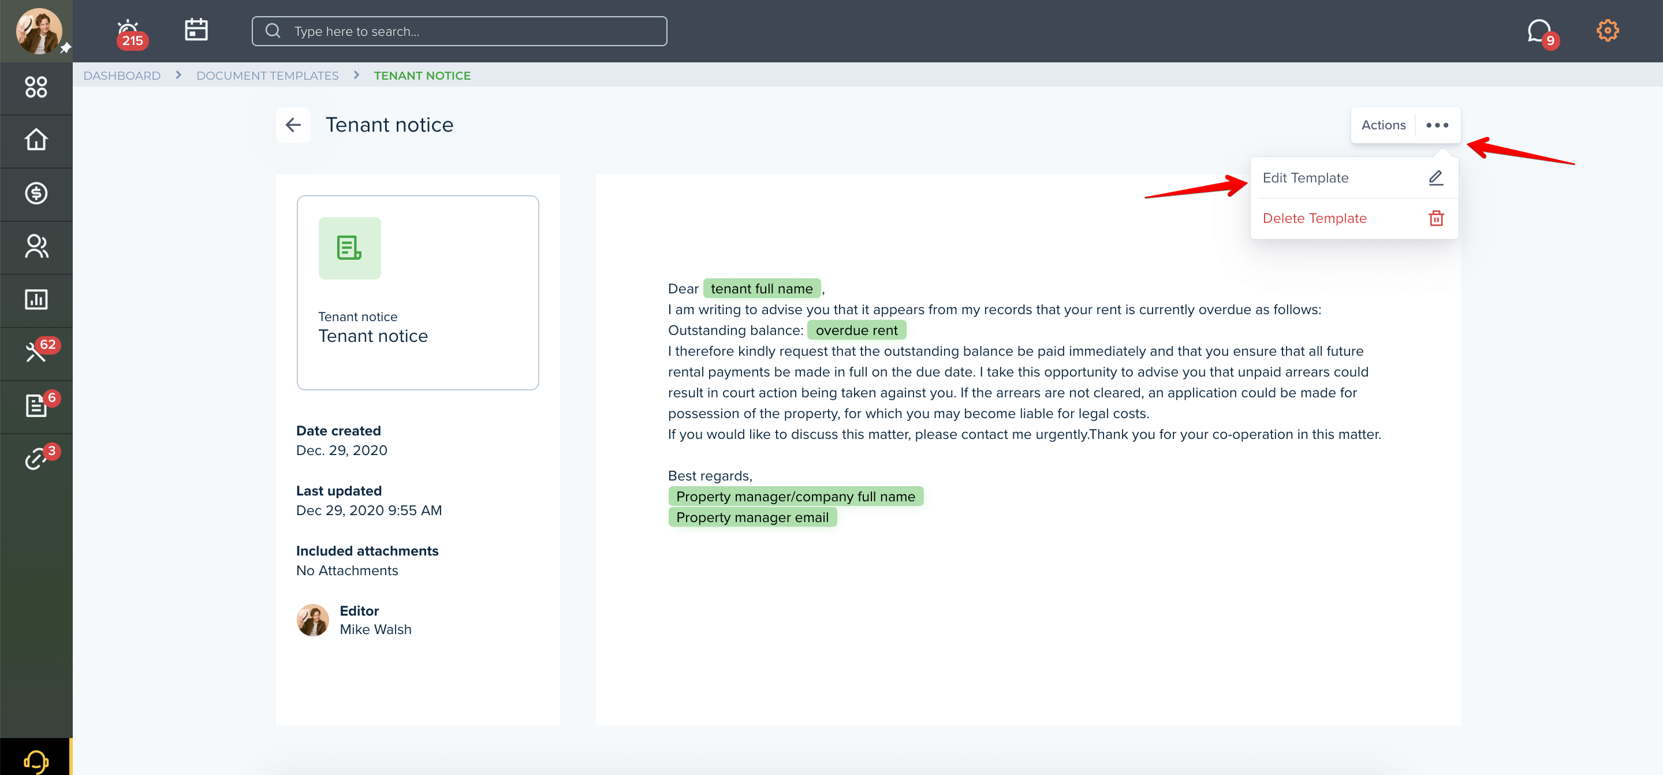The width and height of the screenshot is (1663, 775).
Task: Toggle the three-dots actions menu
Action: [1437, 125]
